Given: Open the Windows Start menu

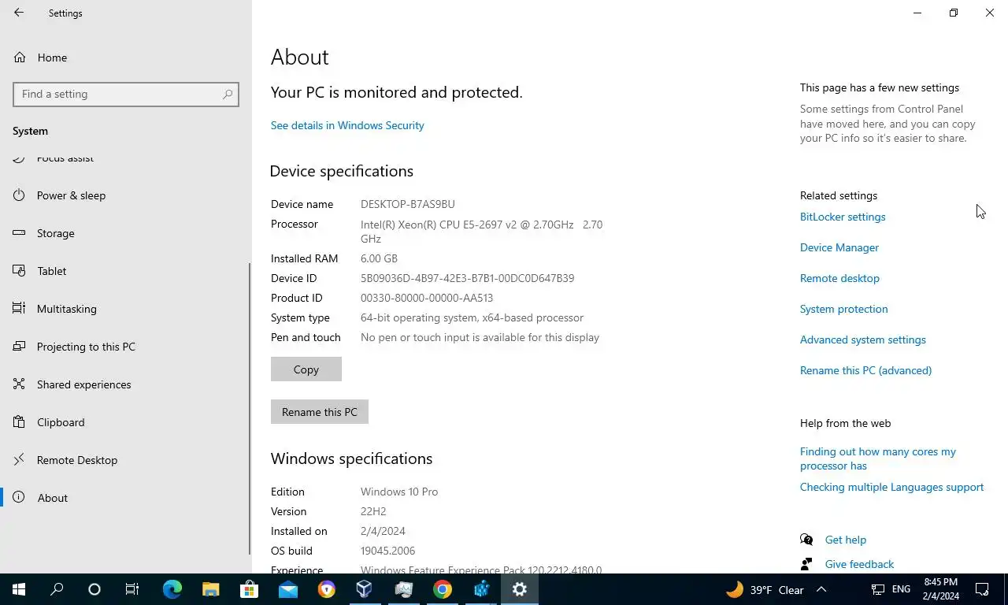Looking at the screenshot, I should 19,589.
